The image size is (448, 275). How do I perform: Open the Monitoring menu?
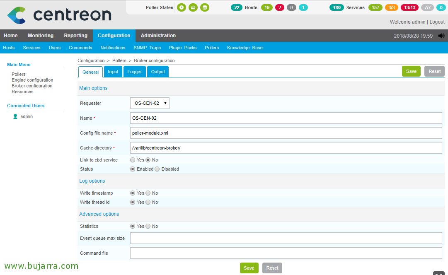click(x=41, y=36)
